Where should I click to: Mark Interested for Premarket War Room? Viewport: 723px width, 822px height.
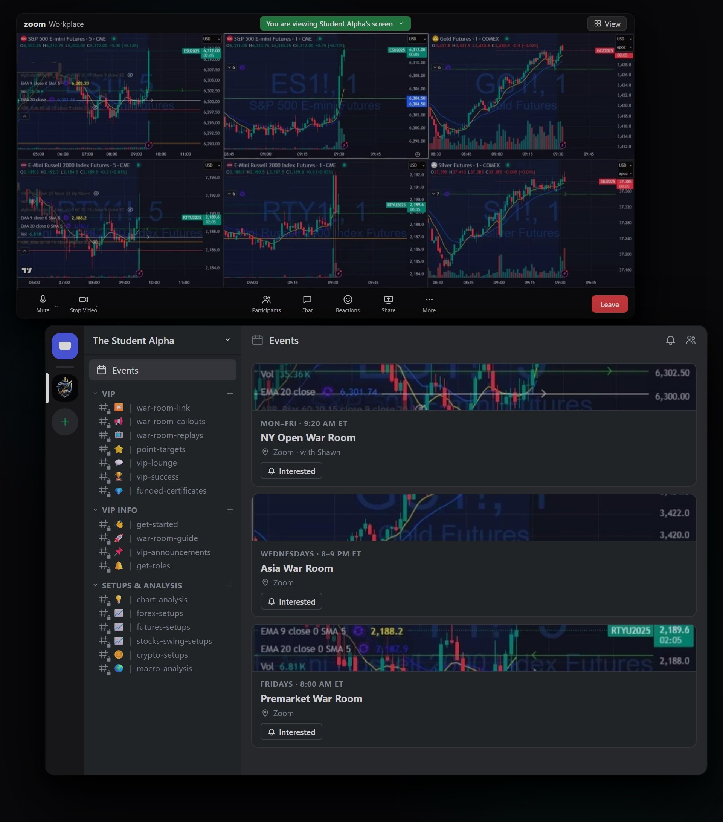tap(291, 732)
